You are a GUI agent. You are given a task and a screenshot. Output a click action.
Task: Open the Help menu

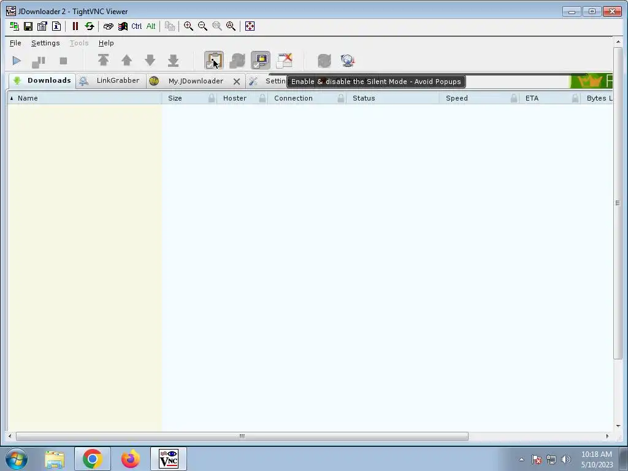tap(106, 43)
